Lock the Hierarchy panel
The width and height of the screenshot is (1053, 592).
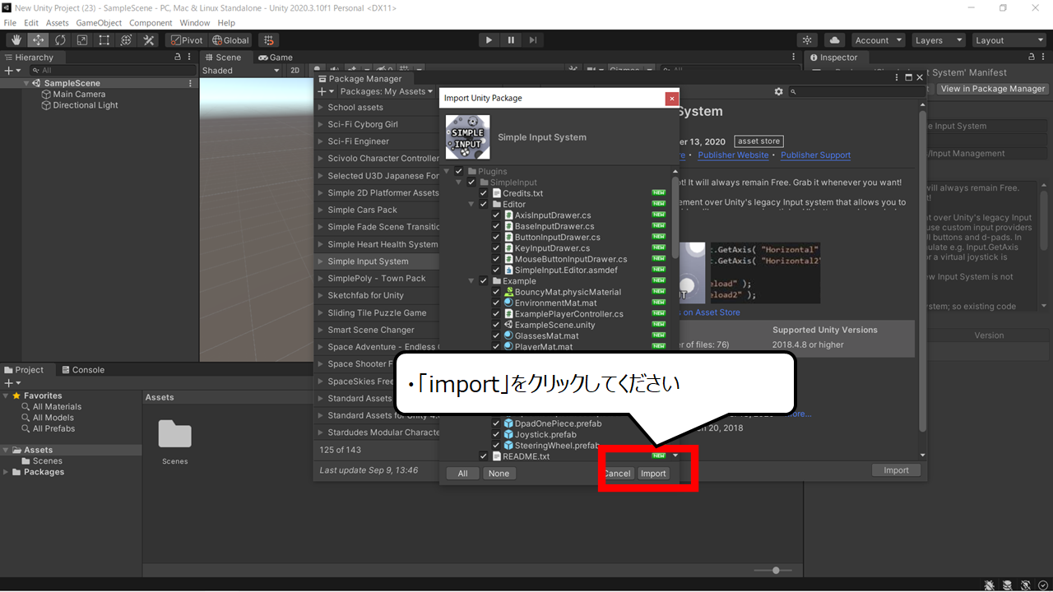pyautogui.click(x=178, y=58)
